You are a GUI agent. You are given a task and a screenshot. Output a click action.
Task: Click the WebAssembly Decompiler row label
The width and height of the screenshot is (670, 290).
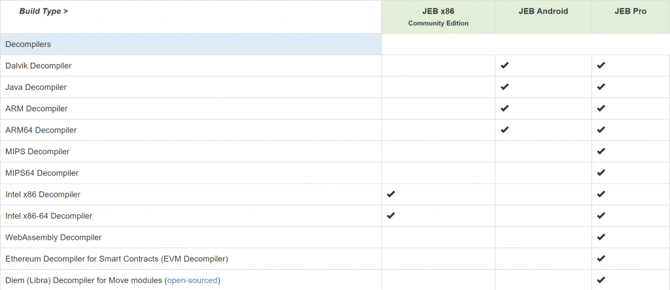(54, 237)
